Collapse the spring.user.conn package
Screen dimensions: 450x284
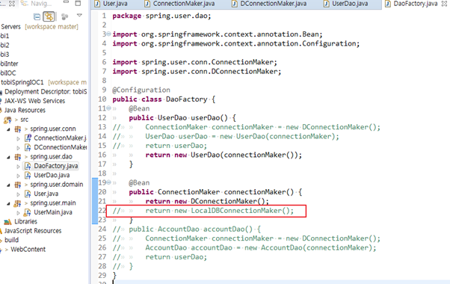8,129
